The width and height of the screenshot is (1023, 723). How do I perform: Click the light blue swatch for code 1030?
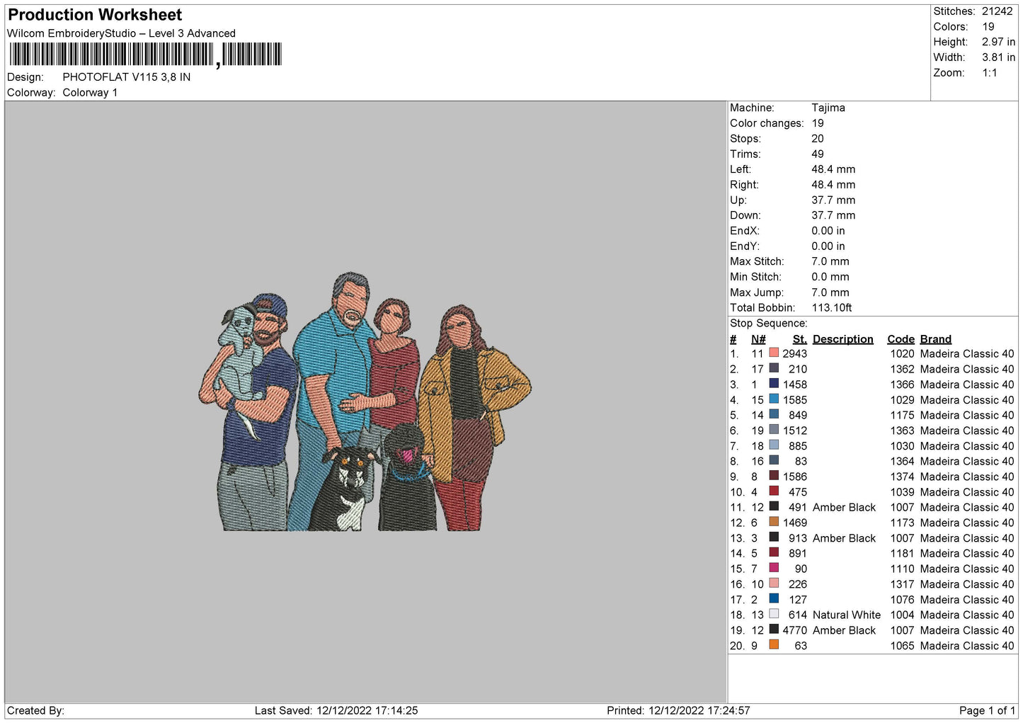click(774, 445)
